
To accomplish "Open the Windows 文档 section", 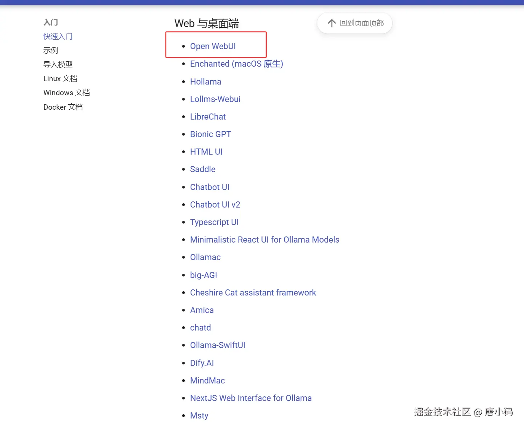I will pos(67,93).
